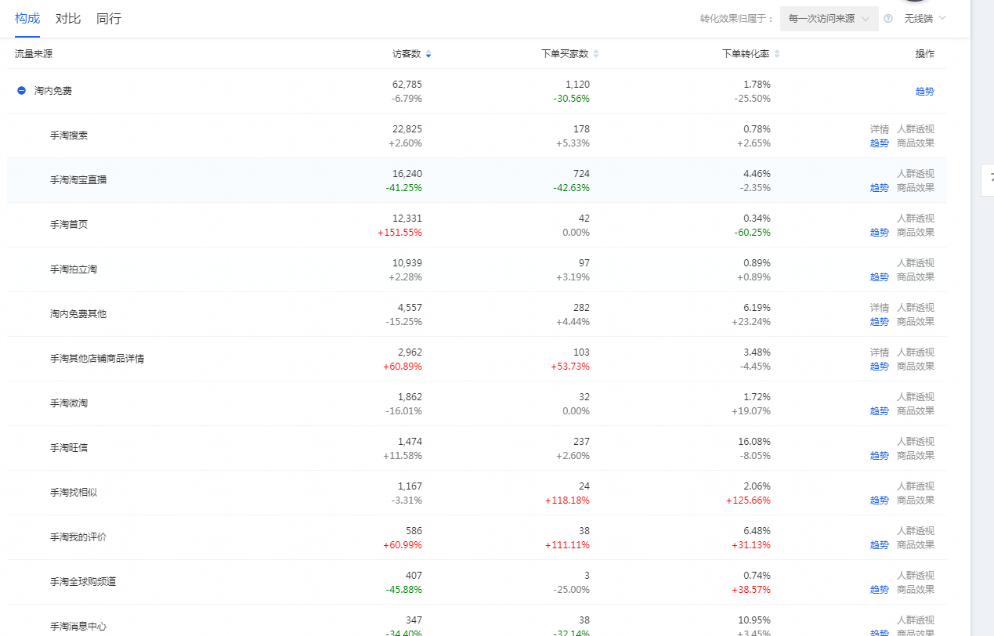Open 商品效果 for 手淘淘宝直播

pyautogui.click(x=916, y=187)
